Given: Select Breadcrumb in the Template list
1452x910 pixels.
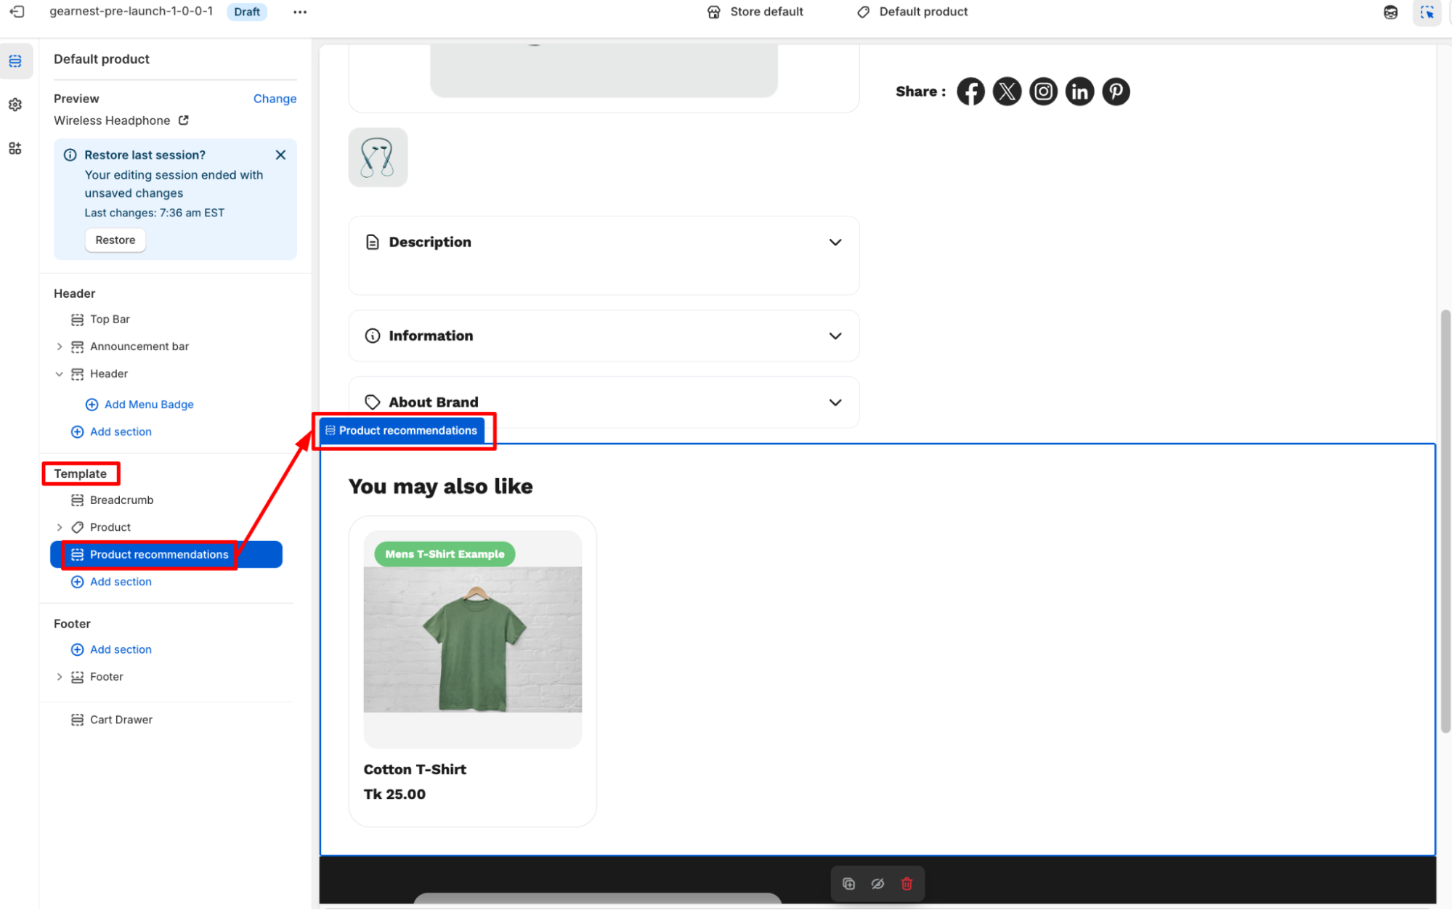Looking at the screenshot, I should coord(121,500).
